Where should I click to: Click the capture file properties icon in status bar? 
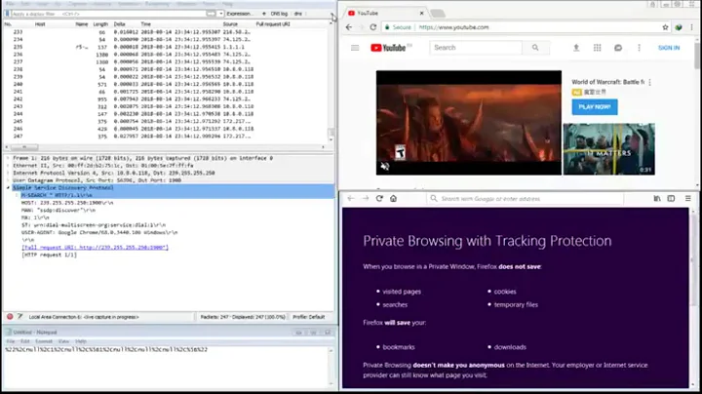click(x=19, y=317)
